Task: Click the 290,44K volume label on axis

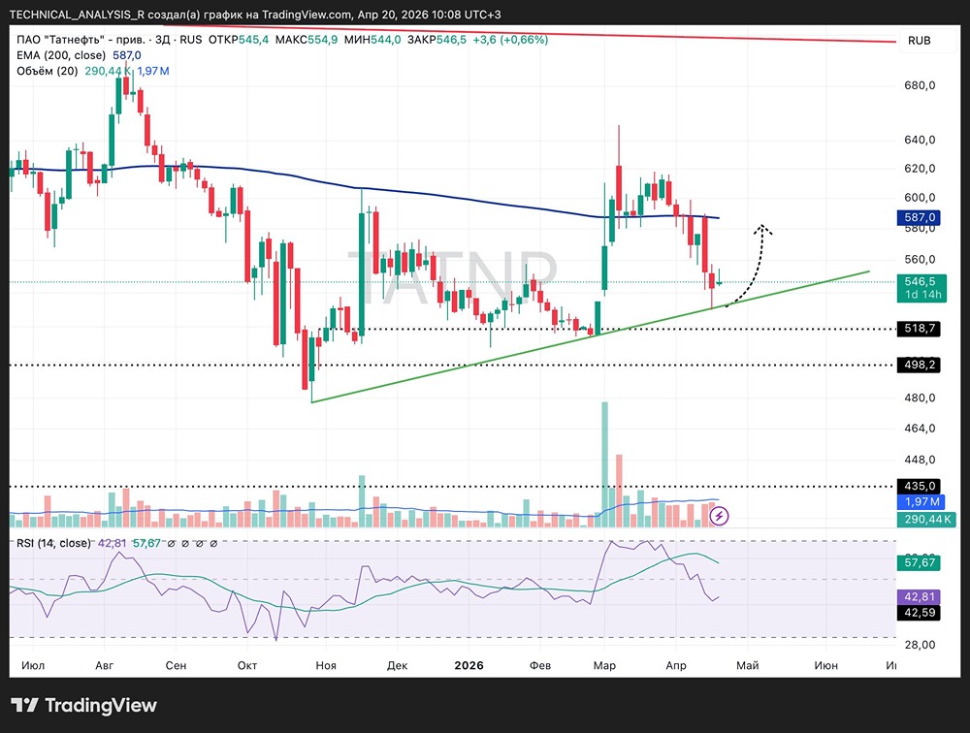Action: coord(926,519)
